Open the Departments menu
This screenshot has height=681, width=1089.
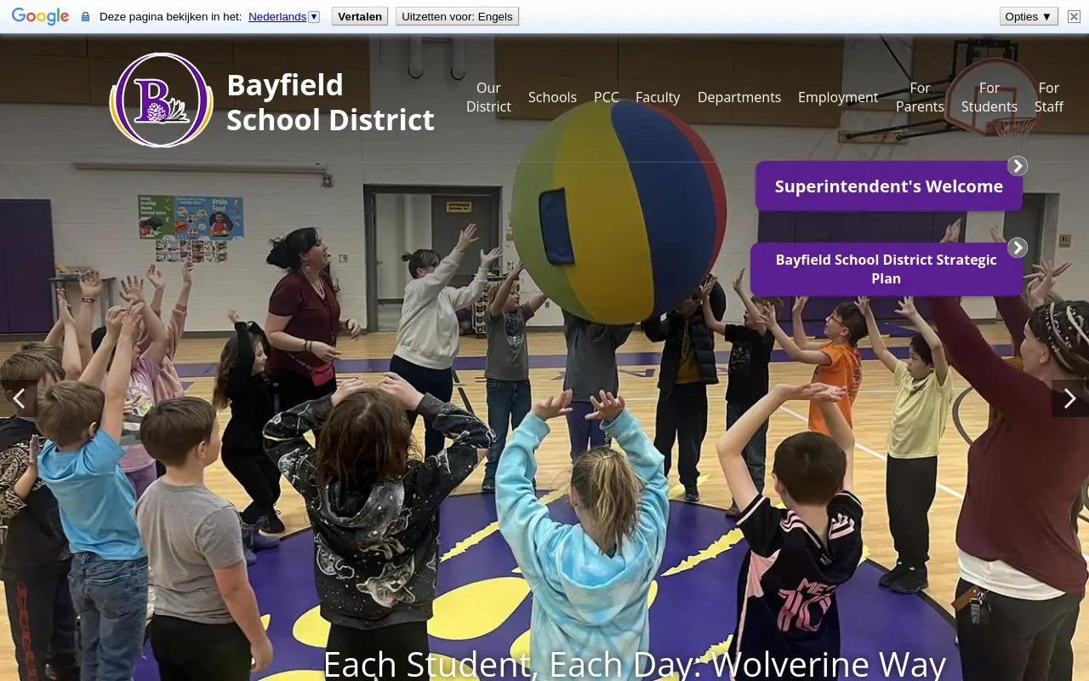(739, 97)
